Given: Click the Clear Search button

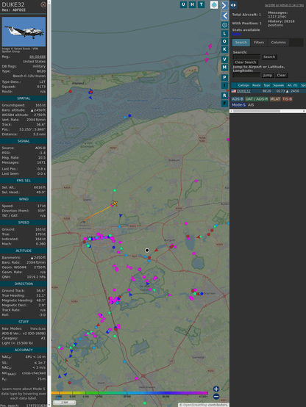Looking at the screenshot, I should click(x=246, y=62).
